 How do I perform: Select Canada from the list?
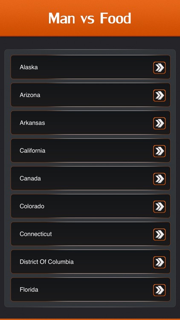pos(90,178)
